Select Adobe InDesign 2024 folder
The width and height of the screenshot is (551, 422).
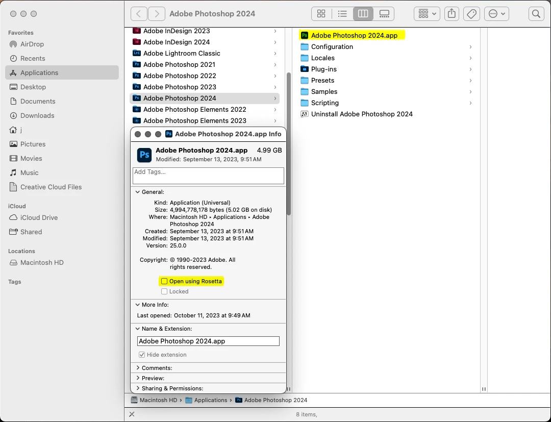205,42
